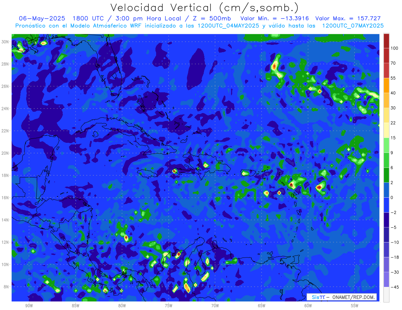The height and width of the screenshot is (310, 402).
Task: Click the colorbar label "-10"
Action: click(x=394, y=242)
